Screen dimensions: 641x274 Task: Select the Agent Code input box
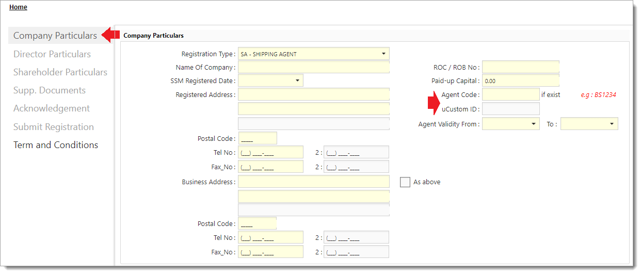(510, 94)
